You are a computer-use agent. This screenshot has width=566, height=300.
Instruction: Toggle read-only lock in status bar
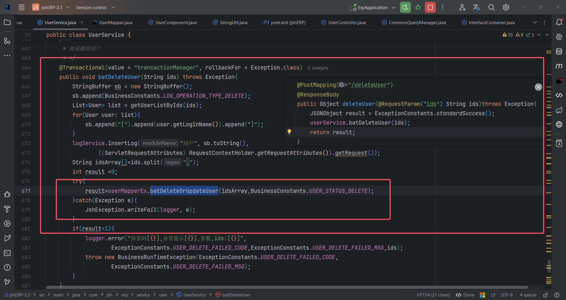pyautogui.click(x=546, y=295)
